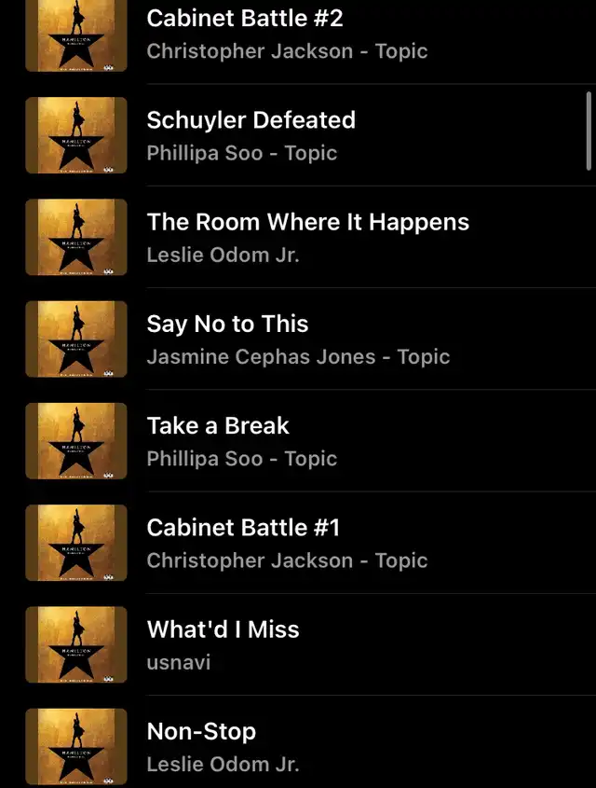Play the song Cabinet Battle #2
The width and height of the screenshot is (596, 788).
click(x=245, y=18)
